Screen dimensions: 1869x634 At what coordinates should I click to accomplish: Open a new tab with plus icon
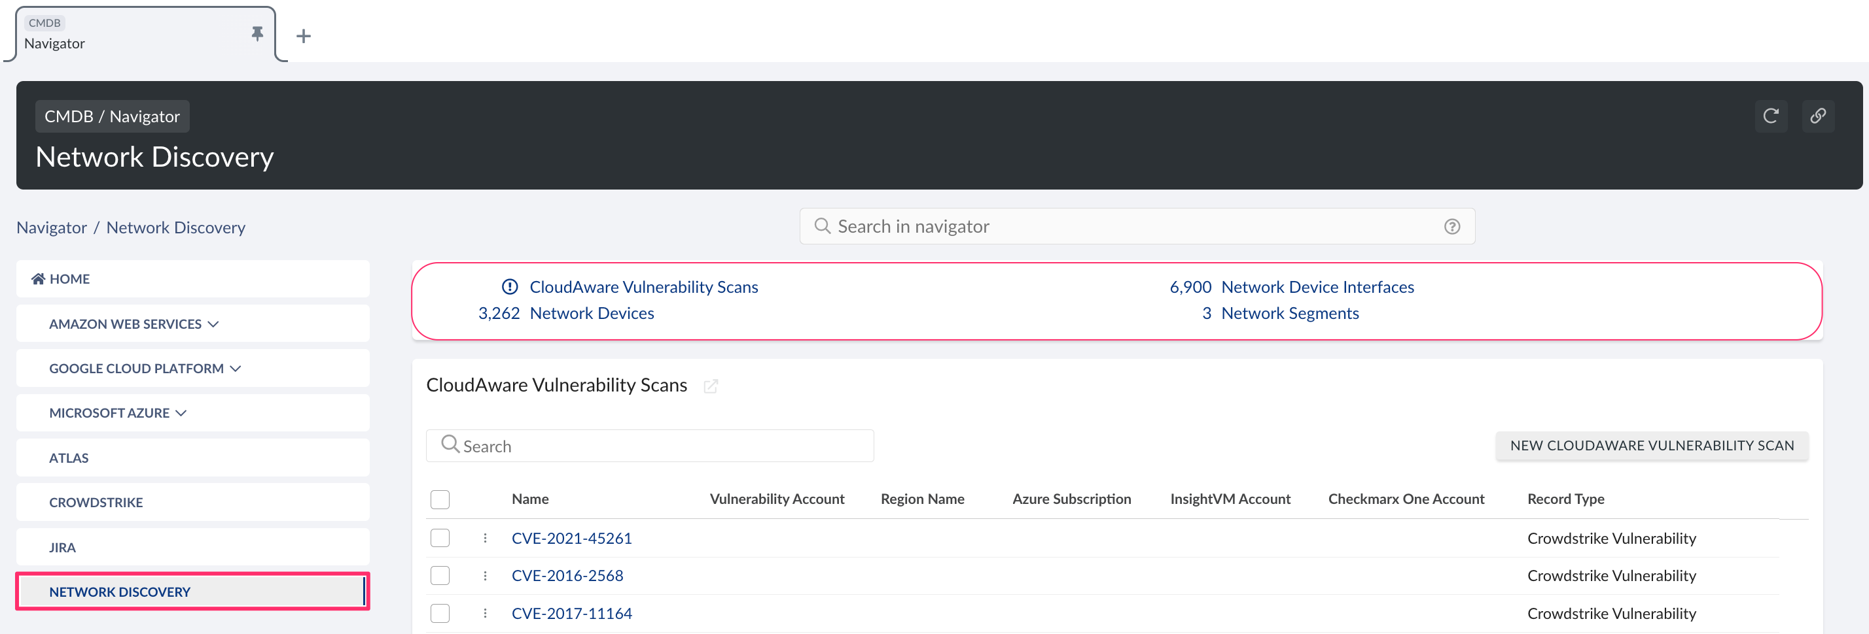click(x=303, y=36)
